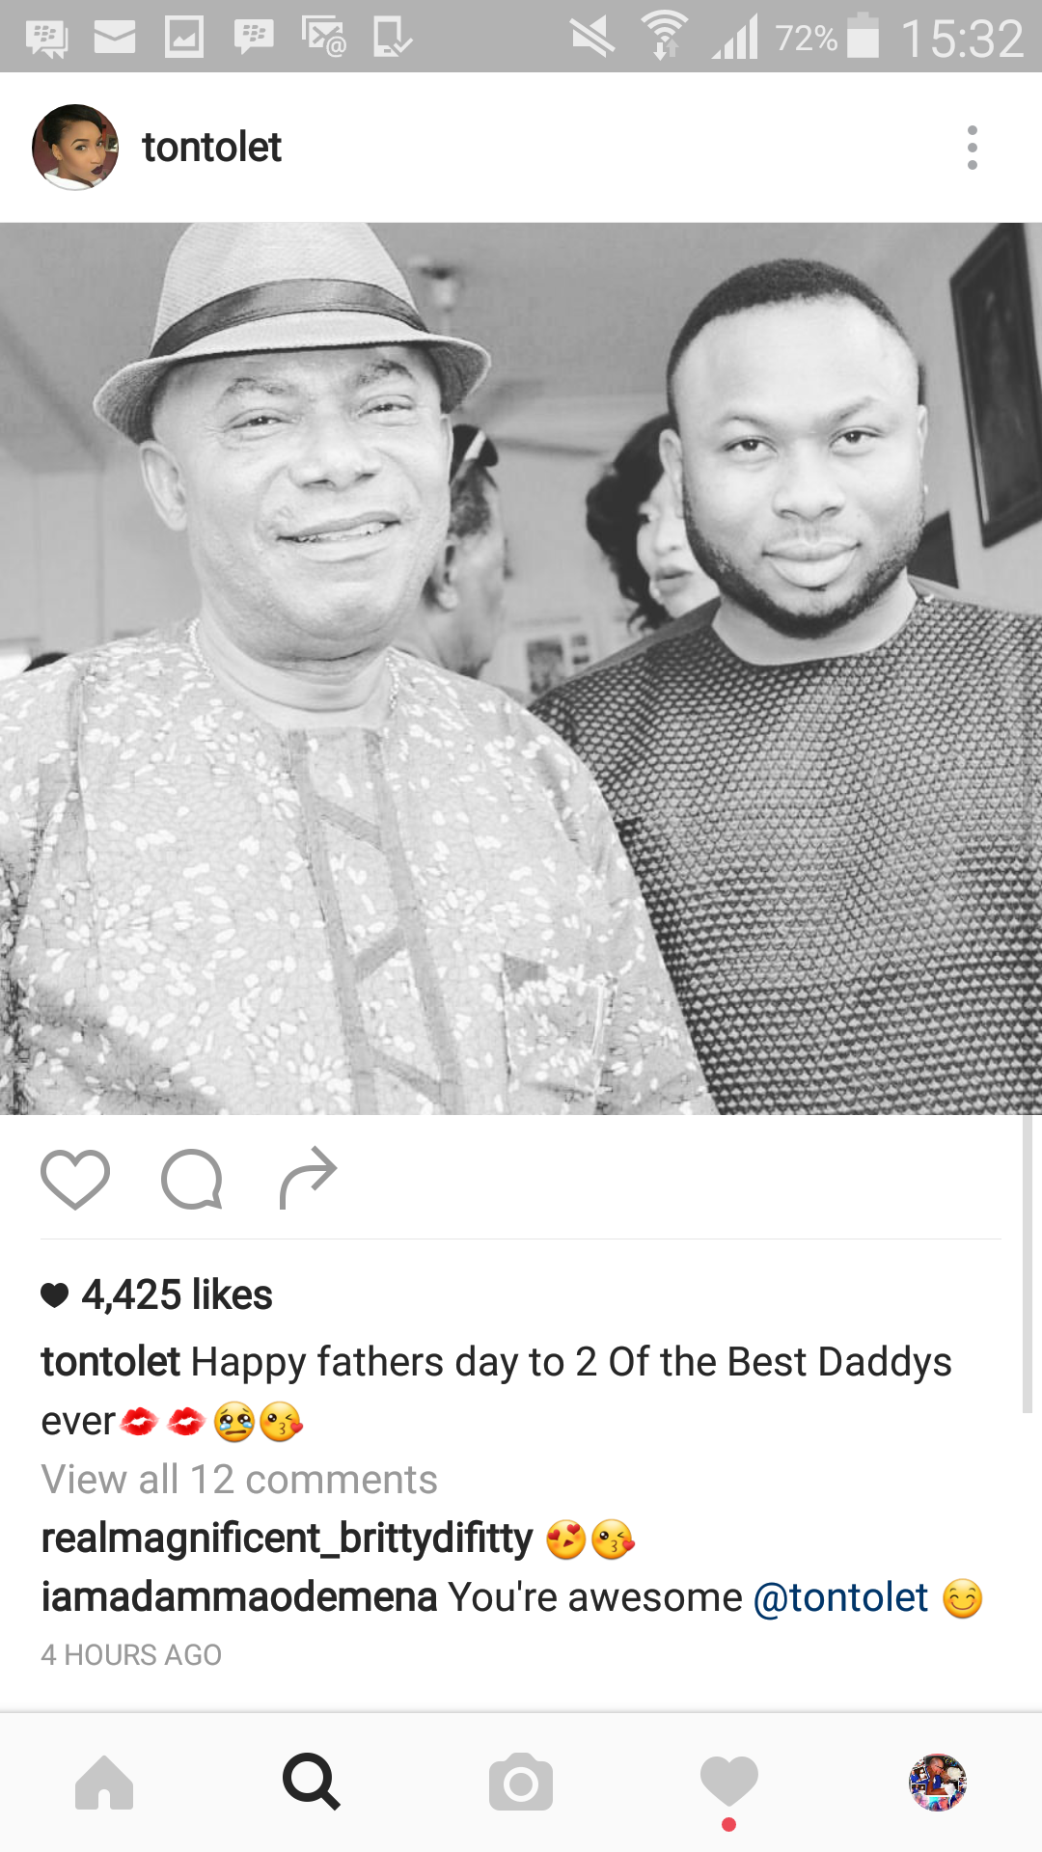Open the three-dot post options menu

972,148
